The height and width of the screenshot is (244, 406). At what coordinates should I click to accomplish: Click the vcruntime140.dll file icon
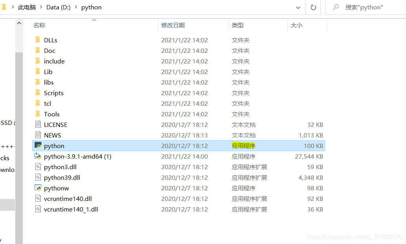click(38, 199)
